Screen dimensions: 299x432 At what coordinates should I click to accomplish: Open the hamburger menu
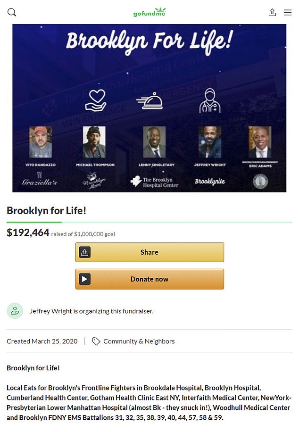[x=288, y=12]
